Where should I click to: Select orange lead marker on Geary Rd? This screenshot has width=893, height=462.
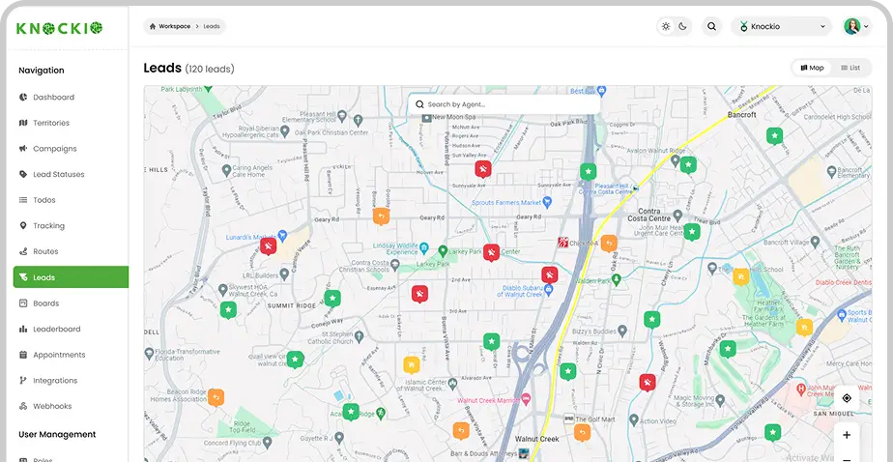(381, 217)
